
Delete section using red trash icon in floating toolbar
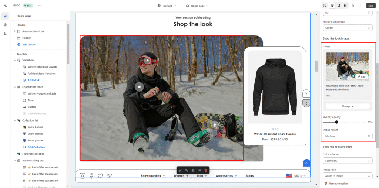tap(206, 170)
